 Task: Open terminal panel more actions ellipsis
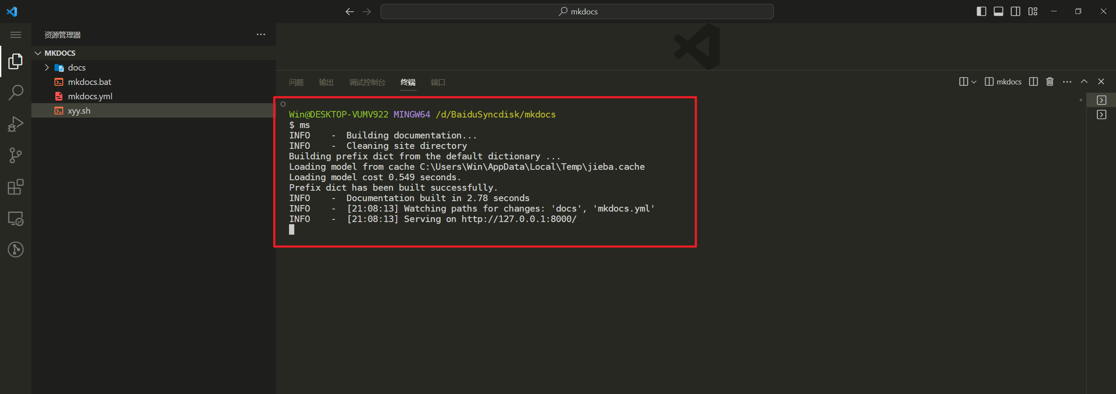[1067, 82]
